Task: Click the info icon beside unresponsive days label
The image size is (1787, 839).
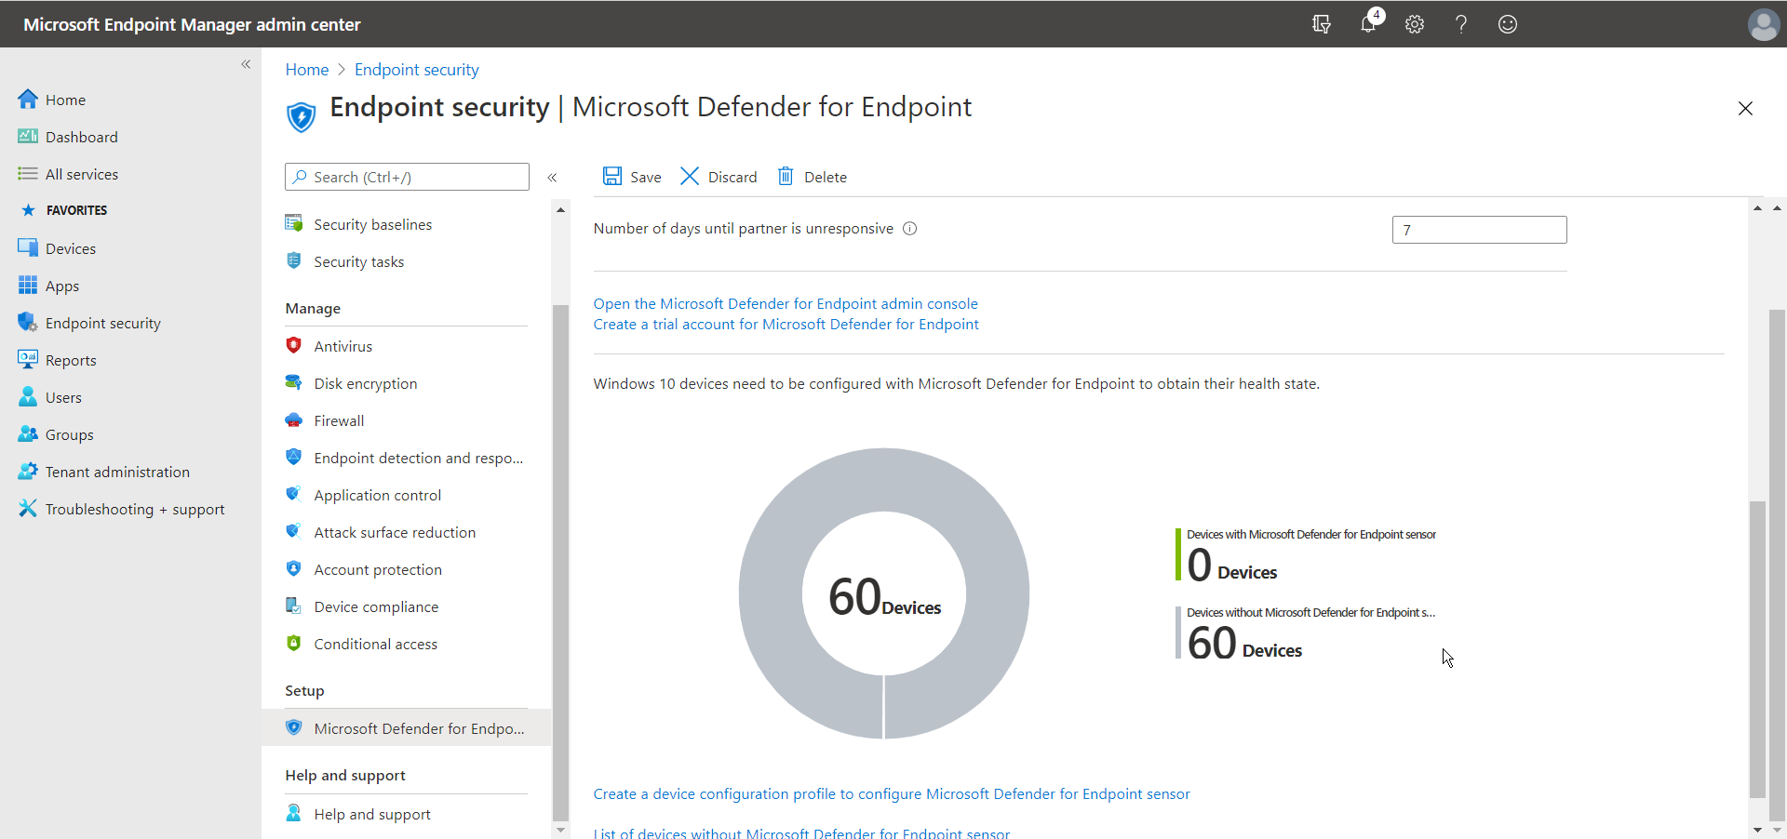Action: 910,229
